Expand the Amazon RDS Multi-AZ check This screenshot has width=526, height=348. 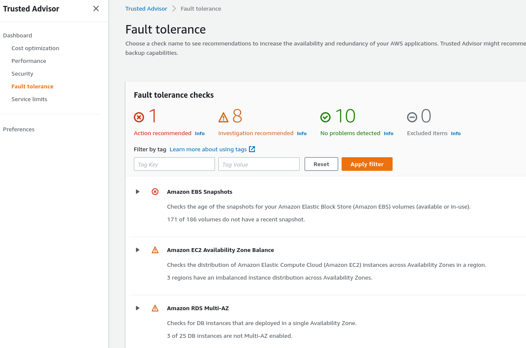click(x=138, y=308)
